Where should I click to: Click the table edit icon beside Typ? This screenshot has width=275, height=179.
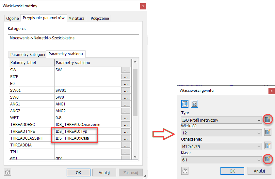[x=267, y=119]
